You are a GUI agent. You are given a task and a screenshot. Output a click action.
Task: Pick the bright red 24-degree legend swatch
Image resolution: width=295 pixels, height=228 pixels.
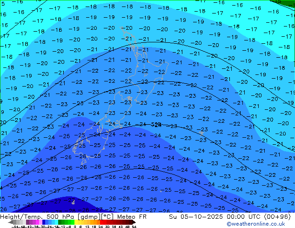click(101, 222)
